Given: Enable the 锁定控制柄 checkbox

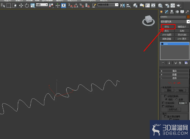Looking at the screenshot, I should pos(165,96).
